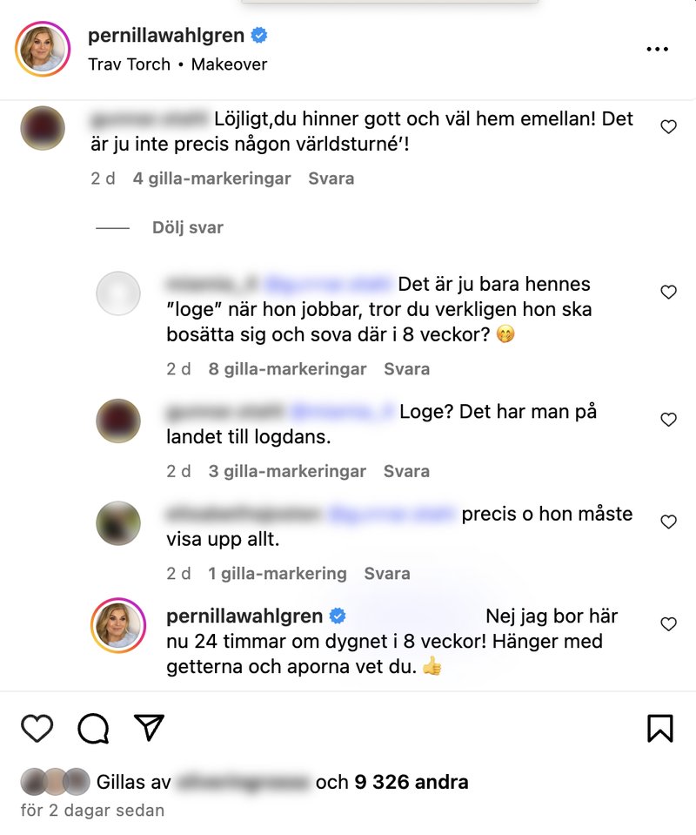View '4 gilla-markeringar' on the first comment
The height and width of the screenshot is (835, 696).
pos(211,178)
